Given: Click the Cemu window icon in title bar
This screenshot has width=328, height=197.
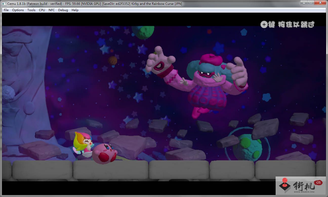Looking at the screenshot, I should (x=4, y=4).
